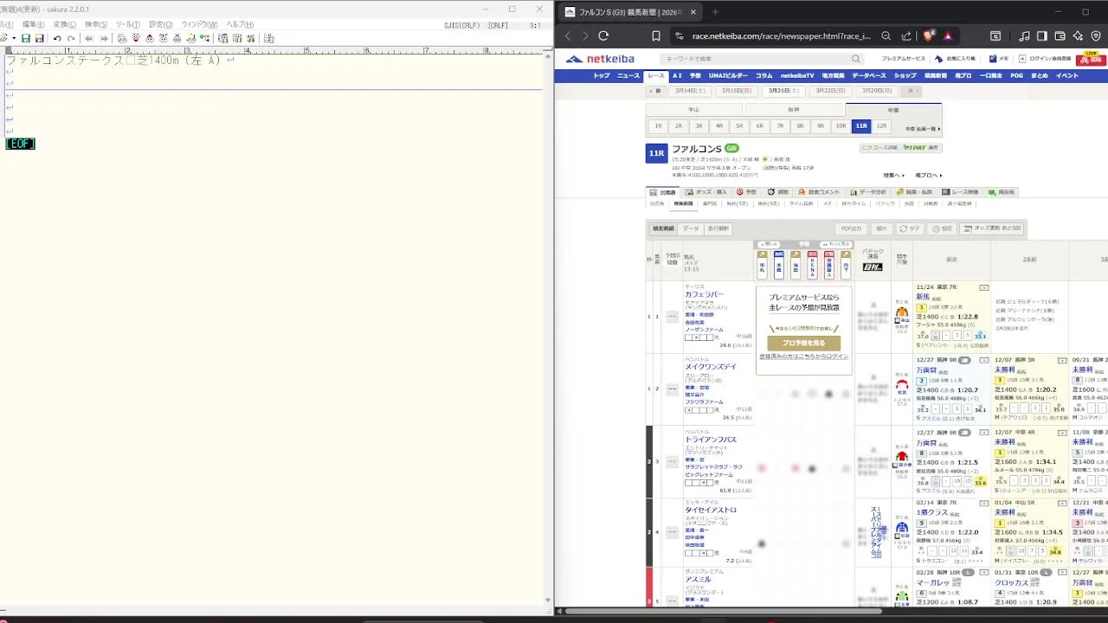Open the browser wallet icon
Viewport: 1108px width, 623px height.
pos(1060,35)
